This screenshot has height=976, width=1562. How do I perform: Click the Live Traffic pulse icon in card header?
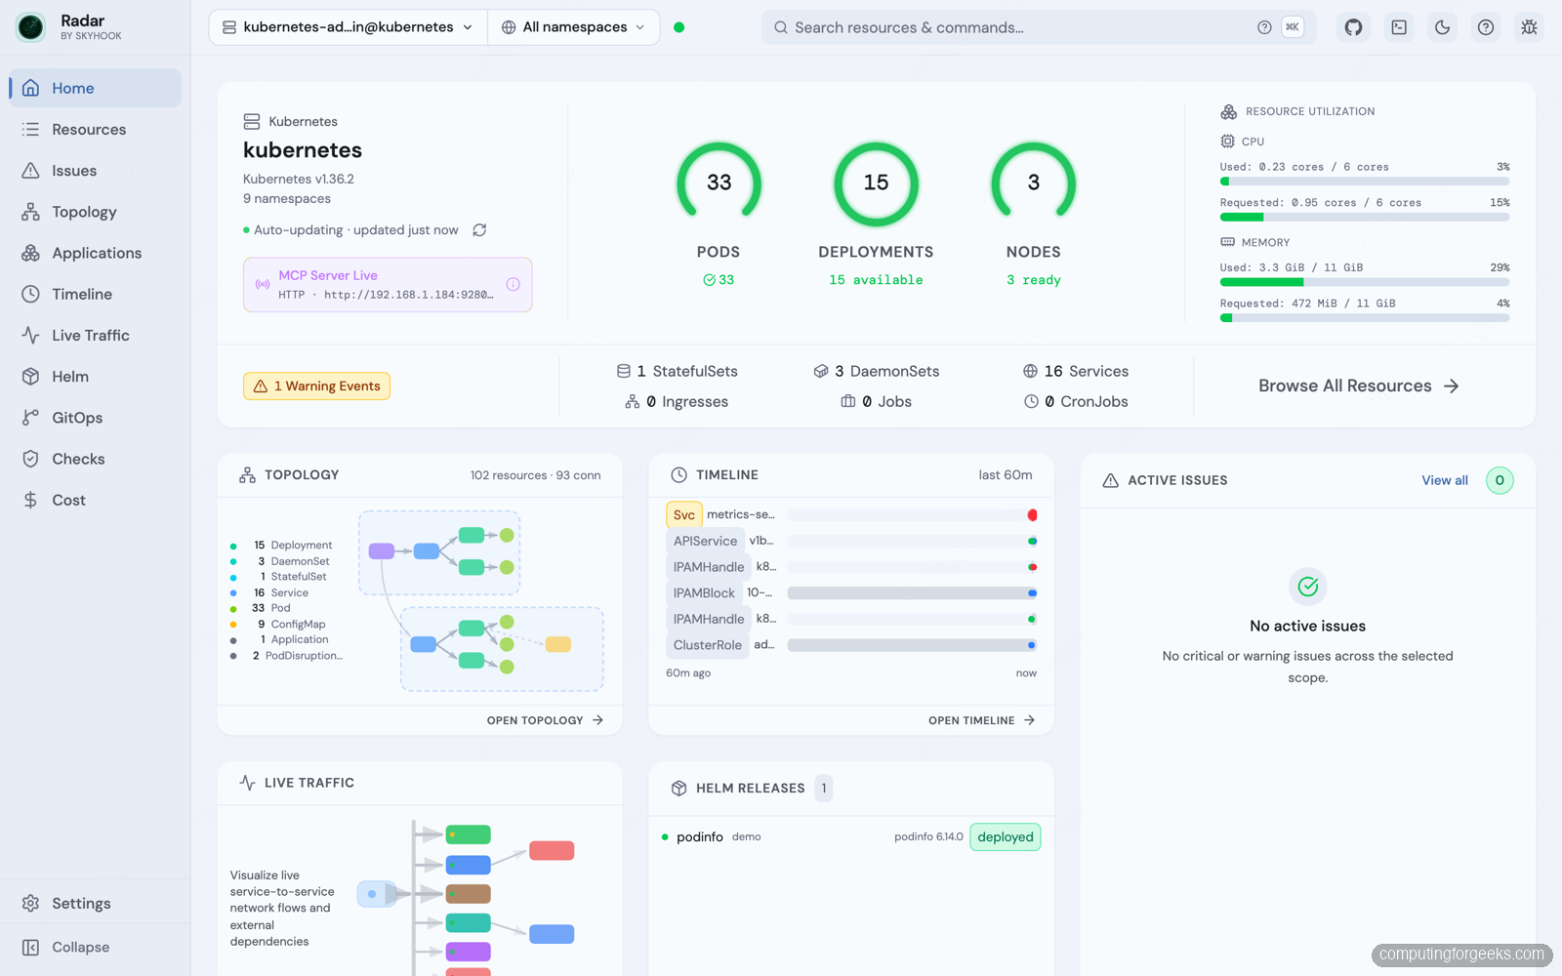tap(247, 783)
